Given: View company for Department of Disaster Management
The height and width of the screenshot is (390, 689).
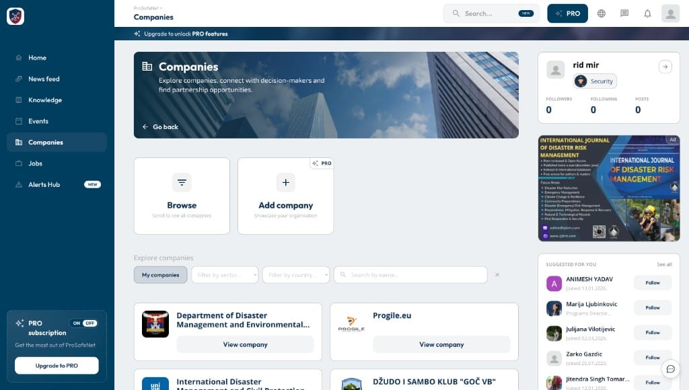Looking at the screenshot, I should [245, 344].
